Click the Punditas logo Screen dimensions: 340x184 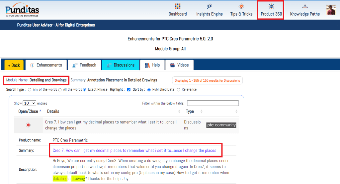pyautogui.click(x=22, y=10)
